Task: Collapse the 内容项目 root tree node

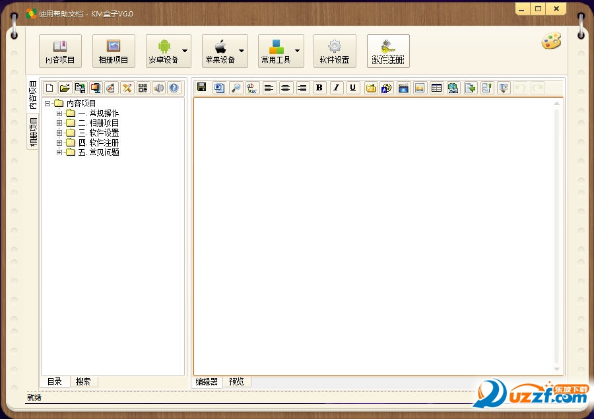Action: (x=48, y=103)
